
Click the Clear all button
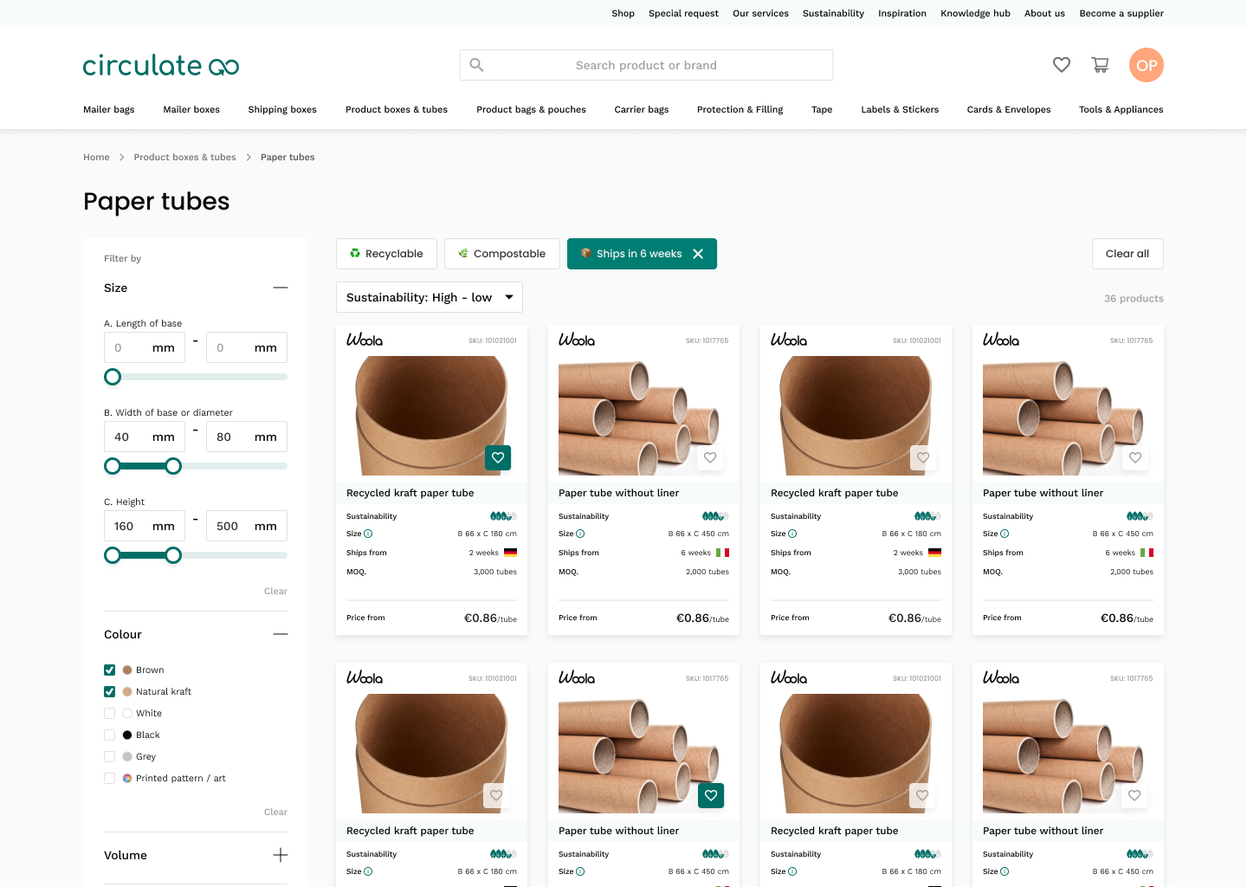click(1127, 254)
